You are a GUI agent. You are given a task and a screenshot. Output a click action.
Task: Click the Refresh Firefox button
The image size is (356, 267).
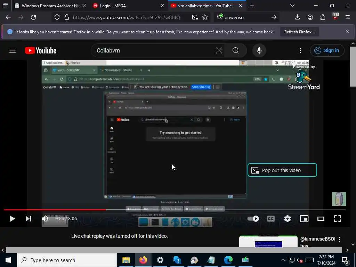[x=299, y=32]
